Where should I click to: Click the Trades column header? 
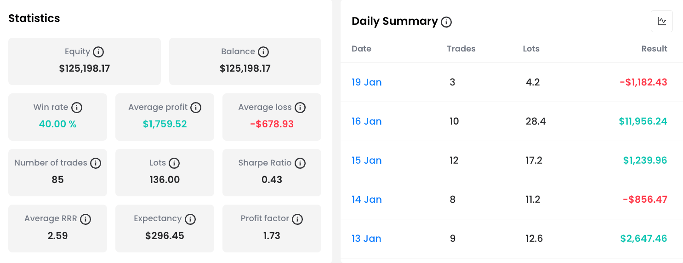pos(461,49)
